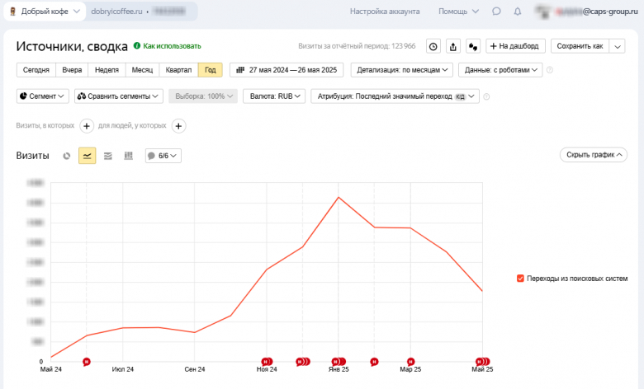The height and width of the screenshot is (389, 644).
Task: Open the chat messages icon in header
Action: [496, 12]
